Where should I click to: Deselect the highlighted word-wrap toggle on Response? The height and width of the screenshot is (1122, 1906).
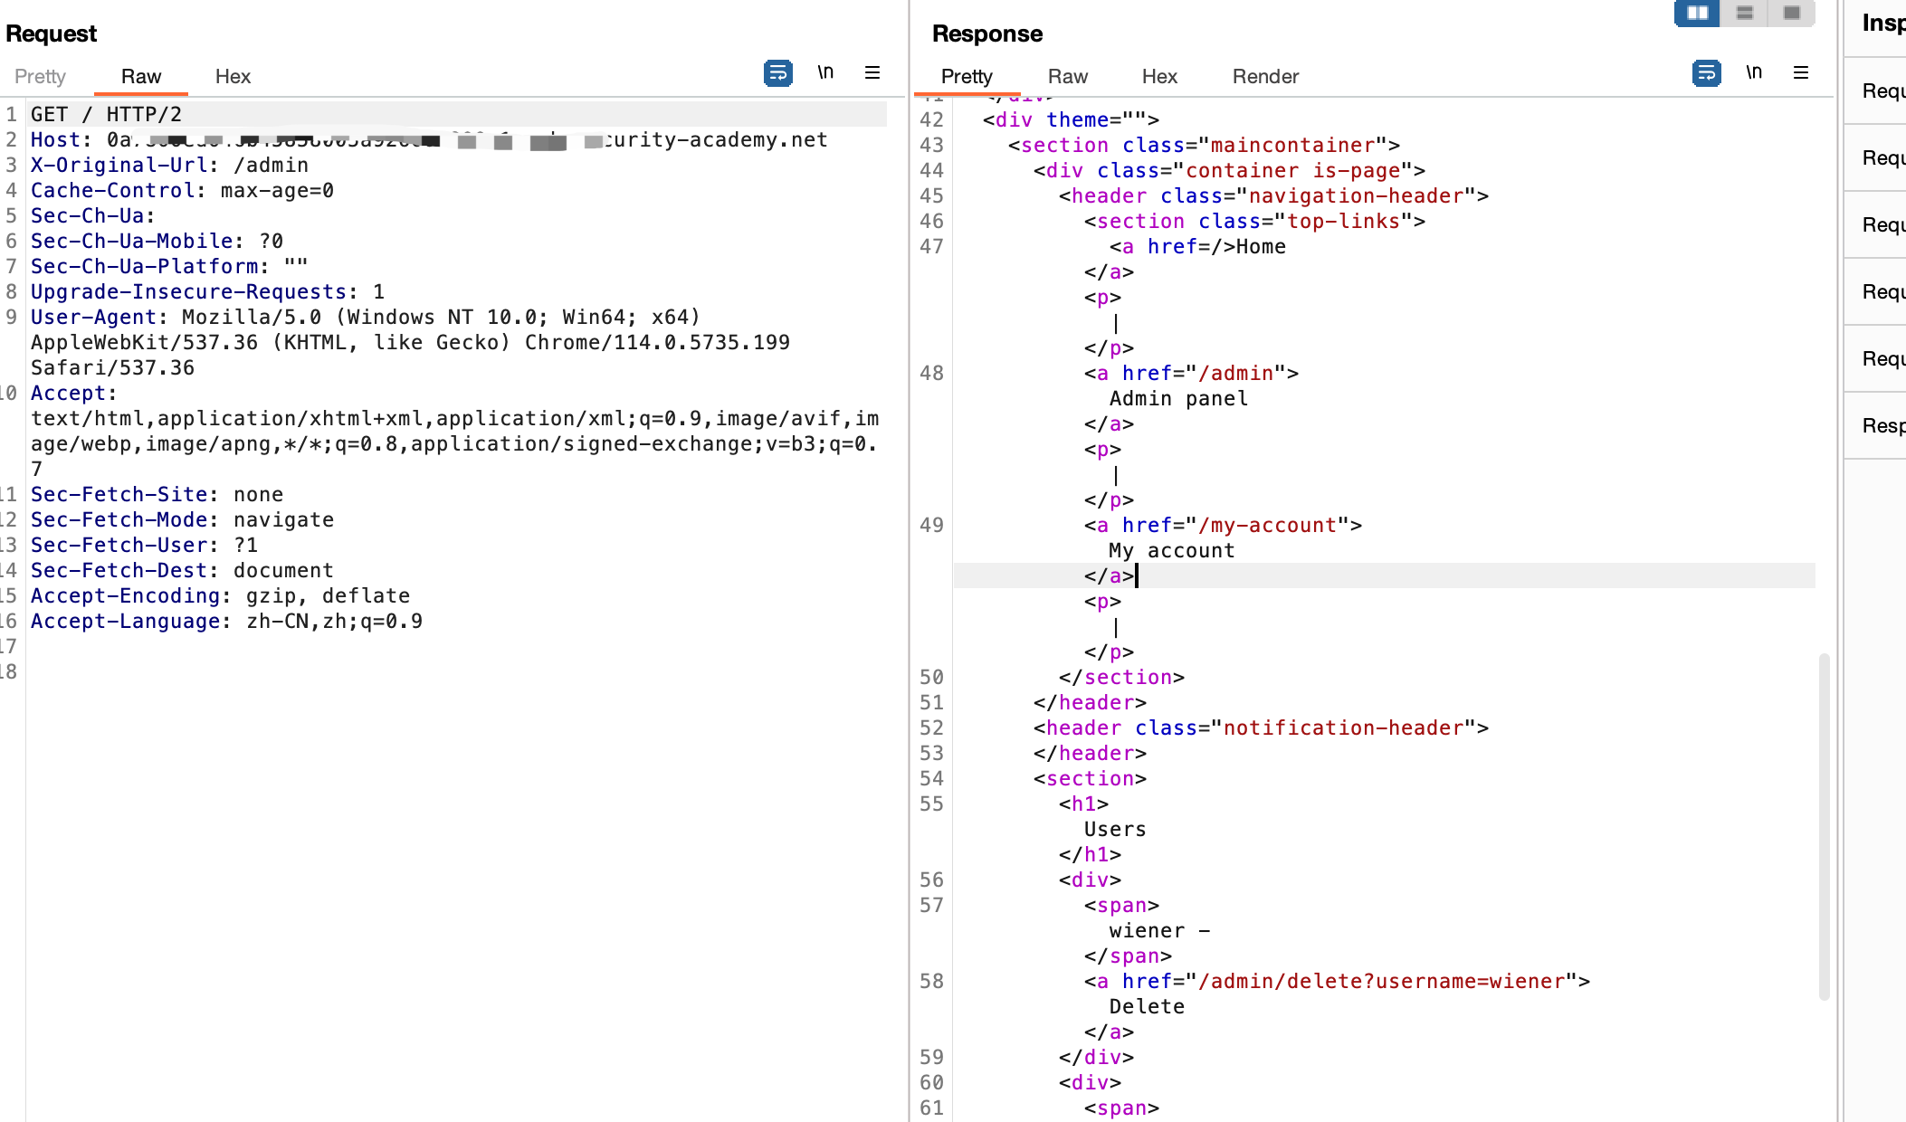pyautogui.click(x=1707, y=72)
